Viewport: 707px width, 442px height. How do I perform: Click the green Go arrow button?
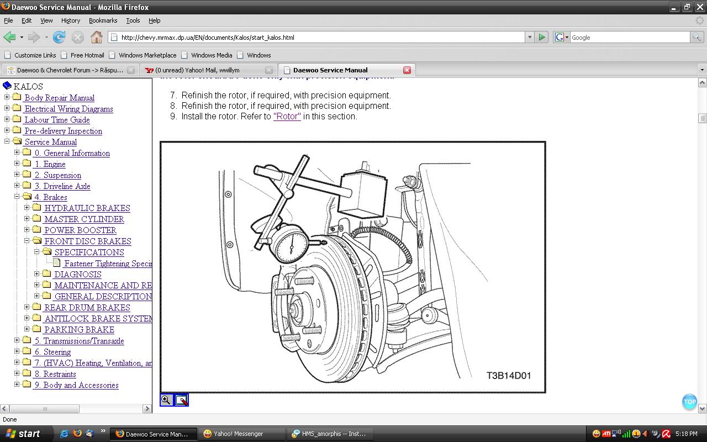(x=542, y=38)
